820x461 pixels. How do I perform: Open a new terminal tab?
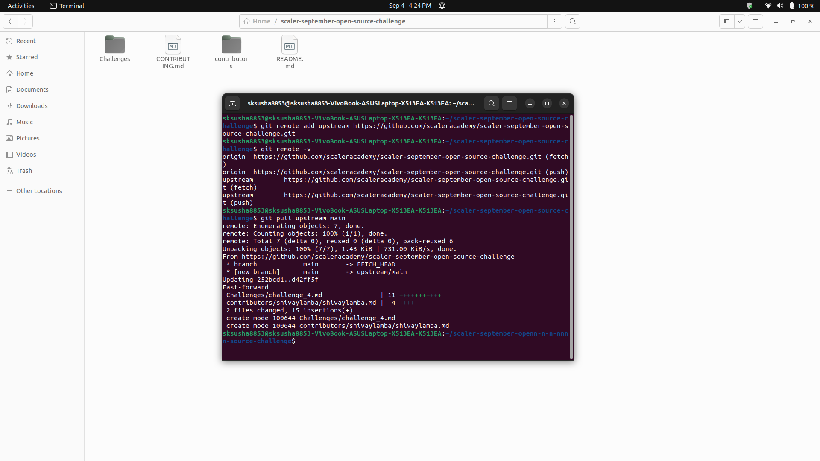point(233,103)
